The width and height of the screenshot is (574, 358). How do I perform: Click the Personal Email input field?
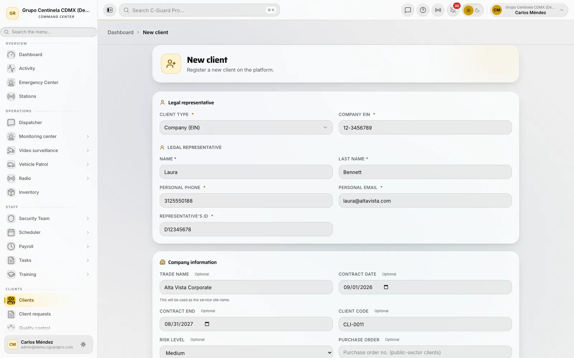coord(425,200)
